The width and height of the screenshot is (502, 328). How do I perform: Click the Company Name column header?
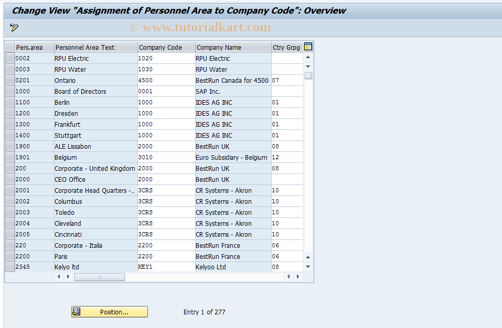233,47
